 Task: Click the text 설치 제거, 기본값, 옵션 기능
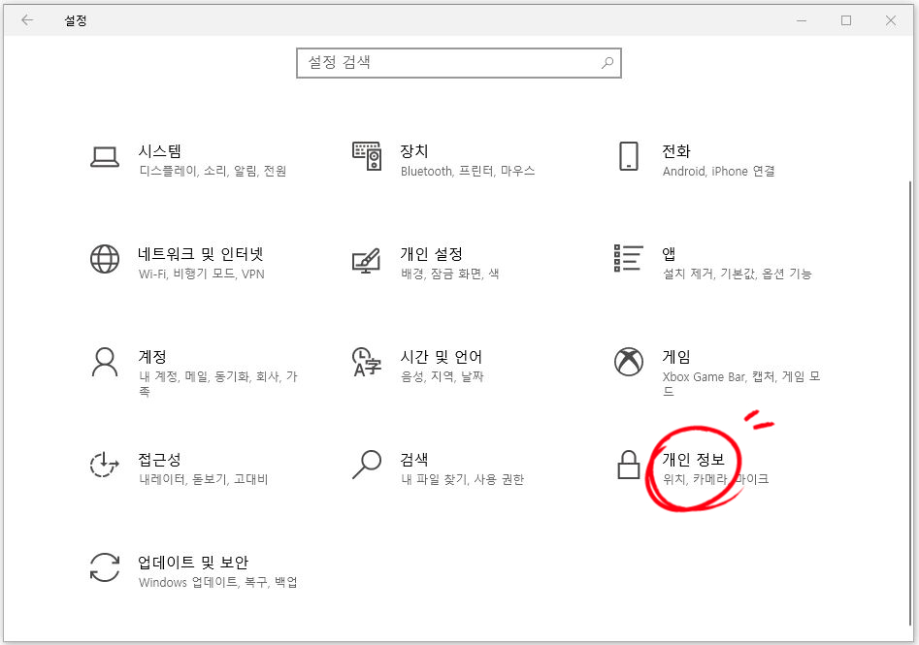[x=737, y=274]
